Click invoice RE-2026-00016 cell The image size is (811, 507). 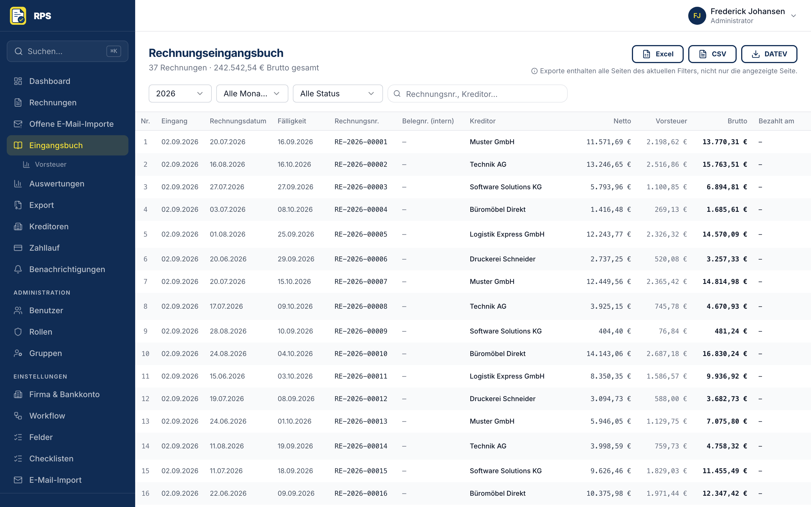(x=361, y=493)
